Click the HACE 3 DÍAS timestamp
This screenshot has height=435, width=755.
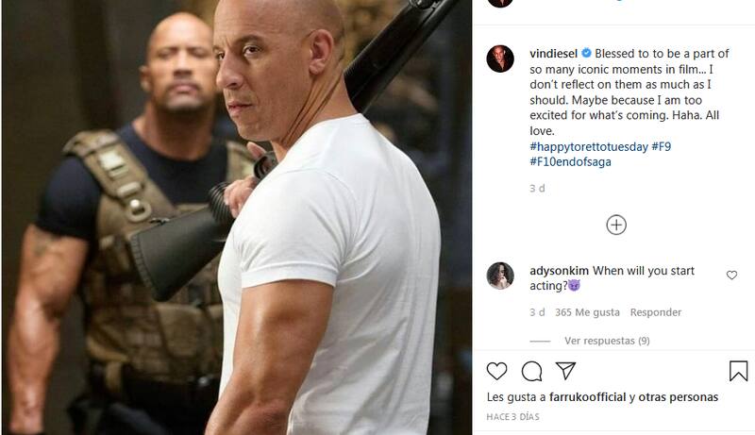click(512, 417)
